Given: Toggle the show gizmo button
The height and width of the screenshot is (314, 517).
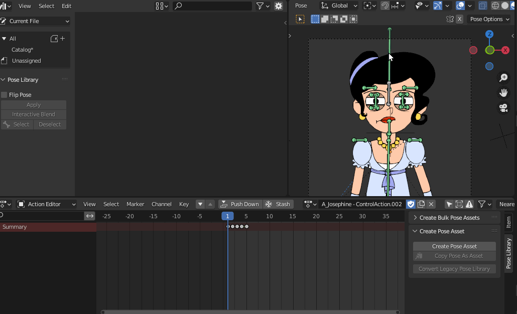Looking at the screenshot, I should (437, 6).
